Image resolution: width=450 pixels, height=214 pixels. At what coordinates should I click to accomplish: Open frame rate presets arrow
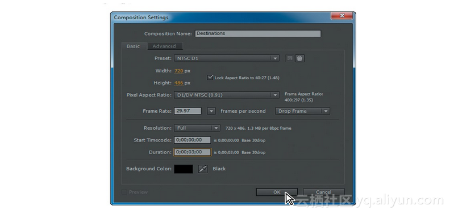(211, 111)
